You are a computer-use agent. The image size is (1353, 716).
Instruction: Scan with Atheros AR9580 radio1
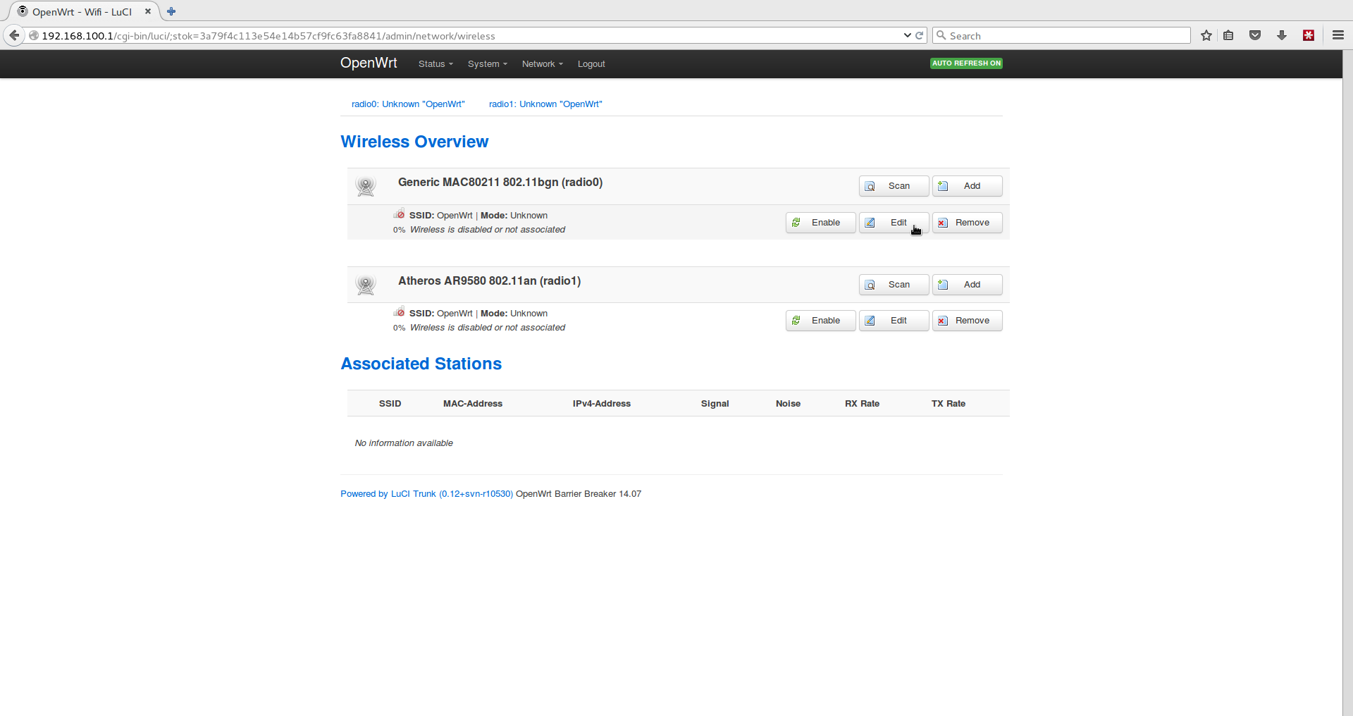(x=894, y=285)
